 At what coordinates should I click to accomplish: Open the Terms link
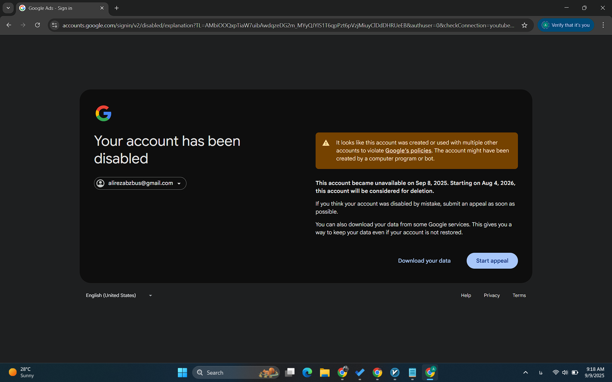point(519,295)
